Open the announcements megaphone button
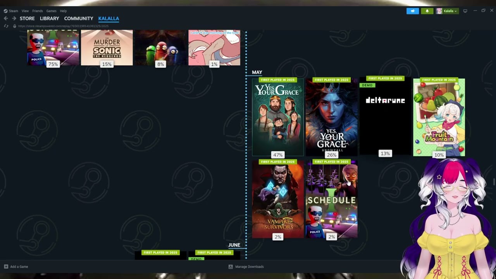496x279 pixels. coord(413,11)
